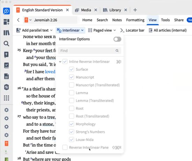Open the Share menu
This screenshot has height=161, width=192.
[x=179, y=20]
